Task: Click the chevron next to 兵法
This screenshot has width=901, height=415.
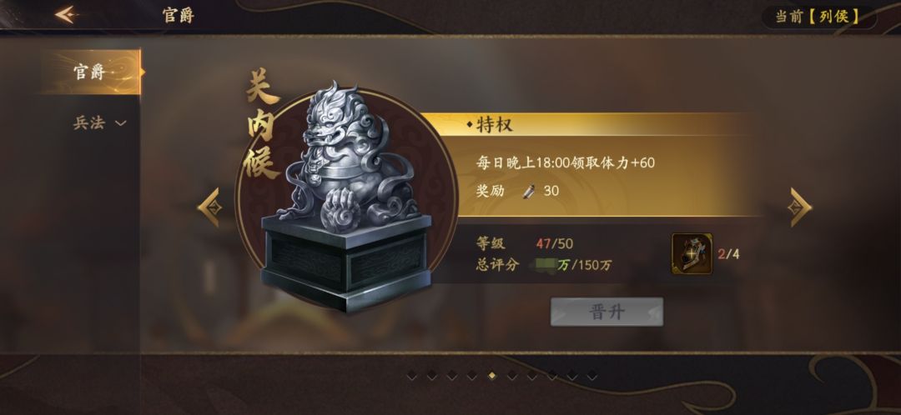Action: (x=121, y=122)
